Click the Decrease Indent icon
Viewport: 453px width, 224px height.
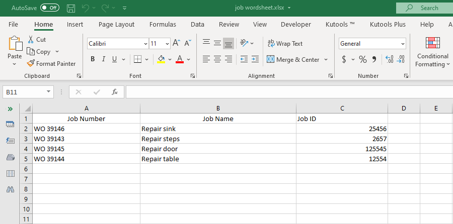click(x=244, y=59)
